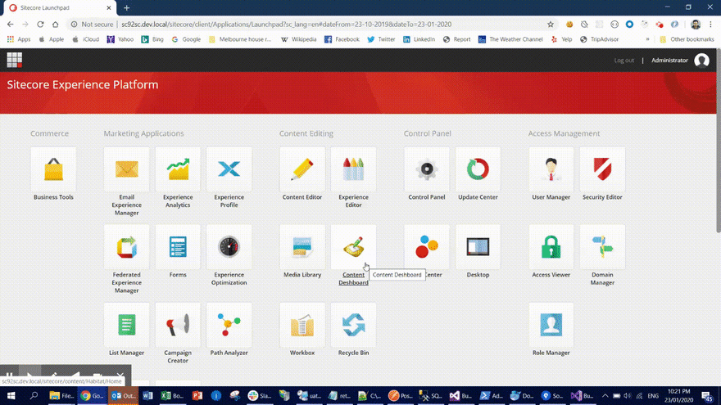Open The Weather Channel bookmark

[x=510, y=39]
